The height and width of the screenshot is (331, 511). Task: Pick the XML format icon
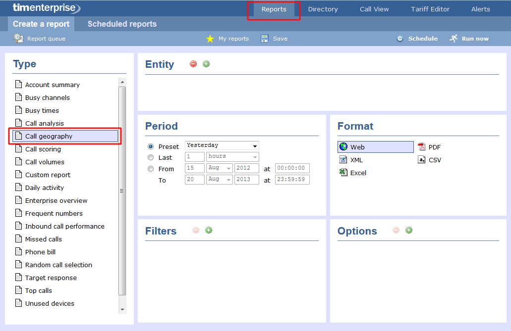343,160
